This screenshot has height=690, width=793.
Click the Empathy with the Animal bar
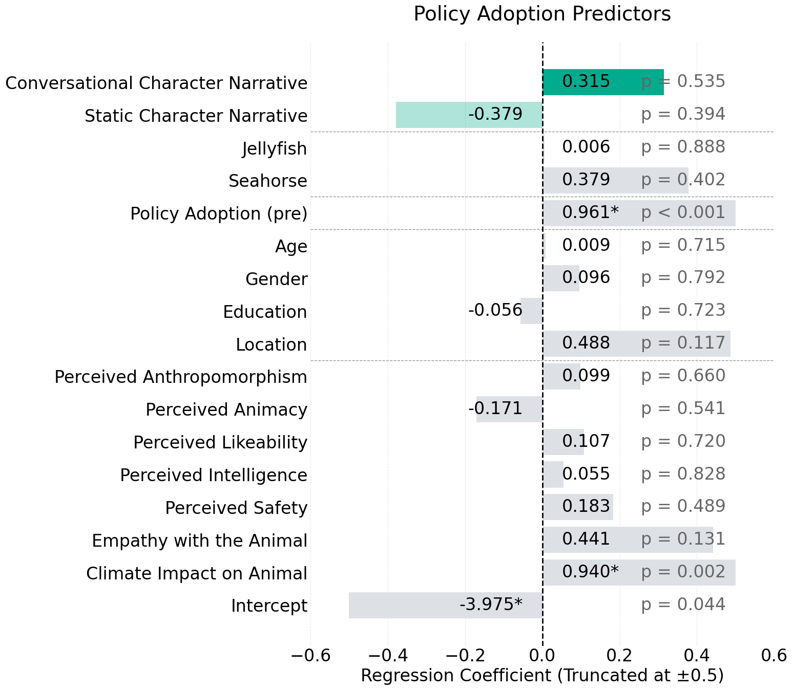[x=628, y=540]
